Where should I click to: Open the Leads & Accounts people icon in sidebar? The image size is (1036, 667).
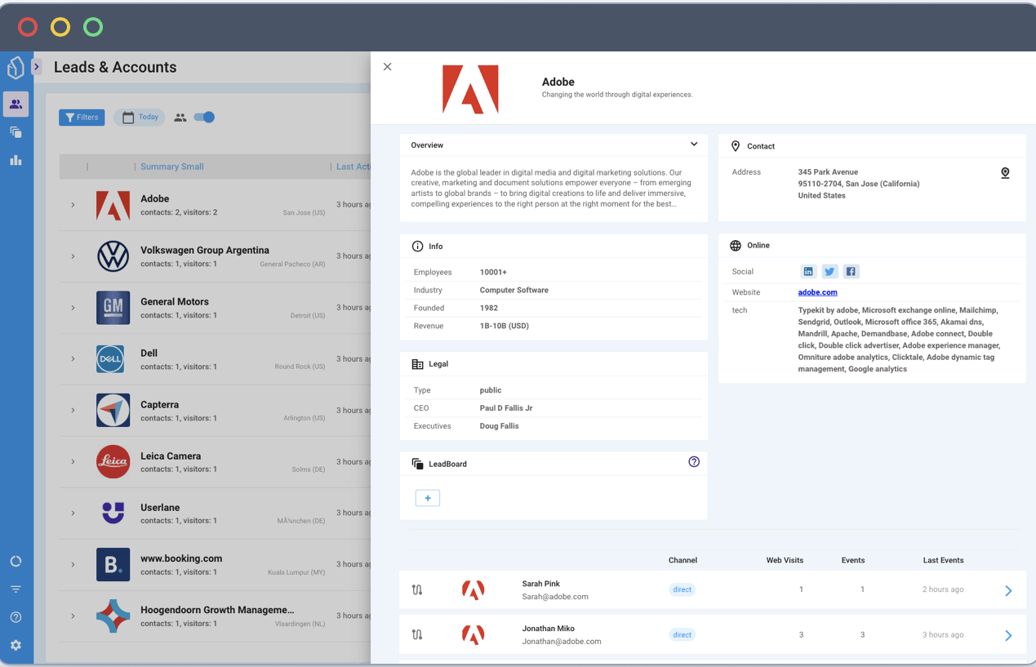pyautogui.click(x=16, y=104)
